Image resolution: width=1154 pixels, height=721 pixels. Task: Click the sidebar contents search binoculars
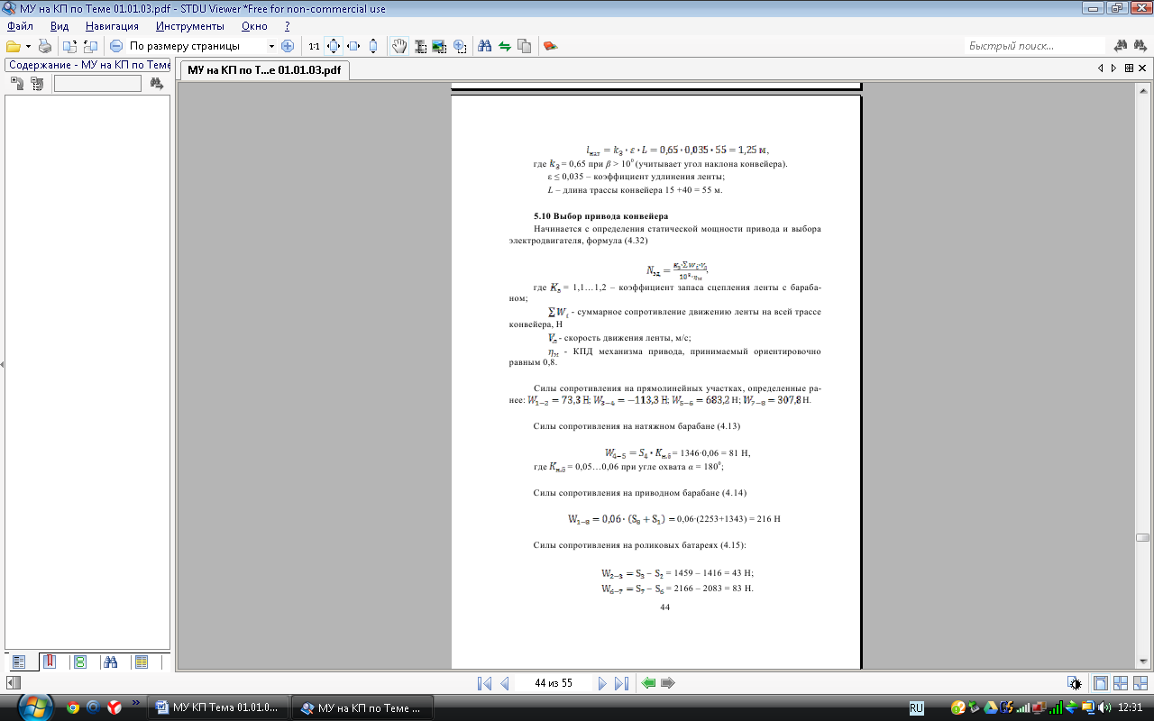(x=157, y=84)
